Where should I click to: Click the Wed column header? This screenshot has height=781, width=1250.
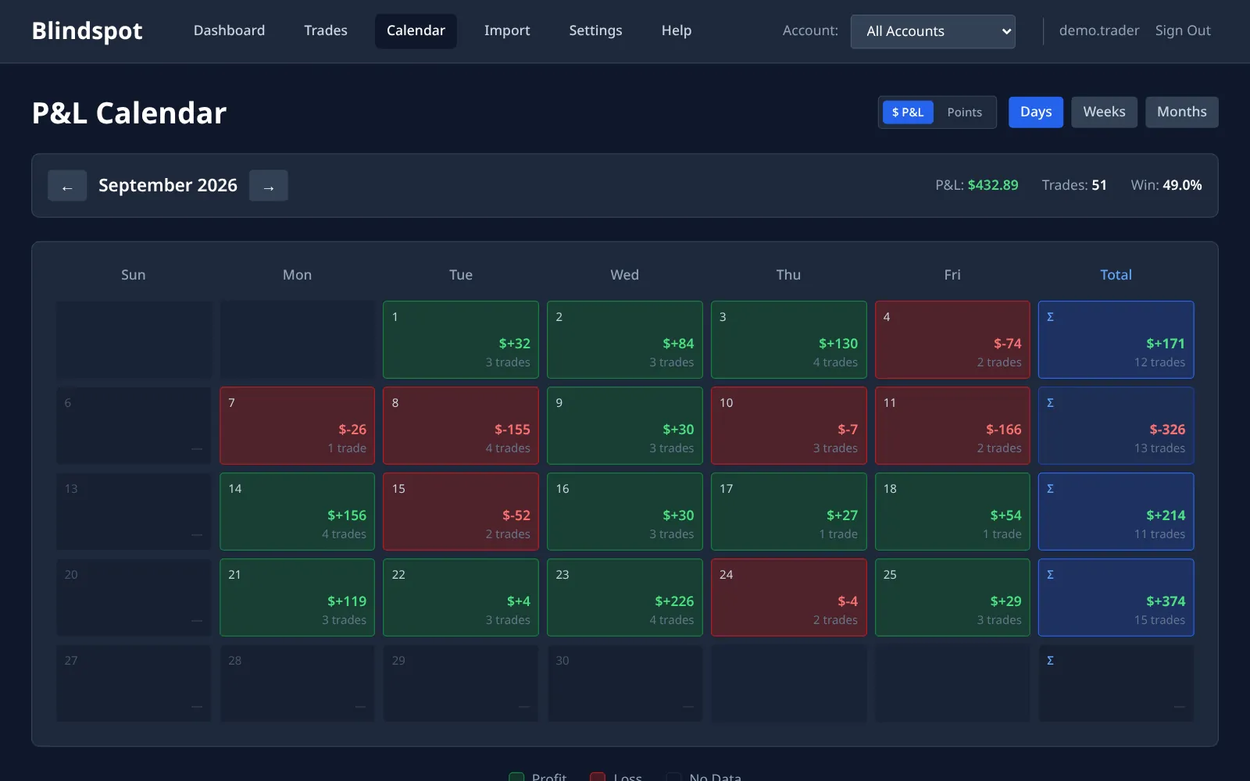(625, 275)
